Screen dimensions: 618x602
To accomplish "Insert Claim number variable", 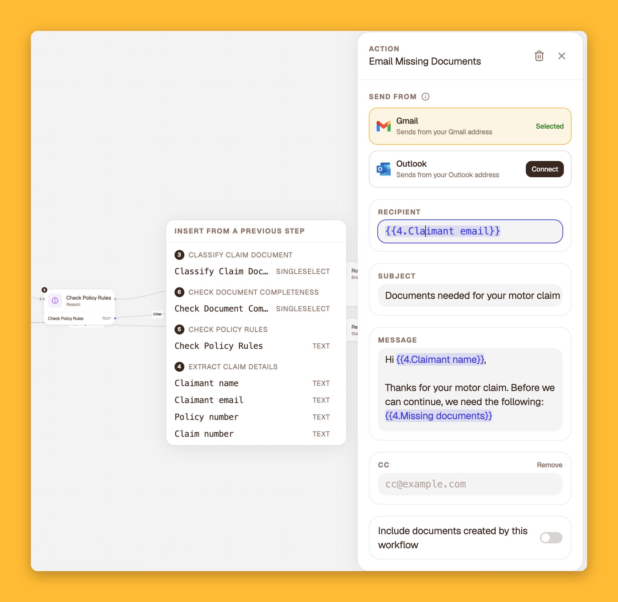I will [x=252, y=434].
